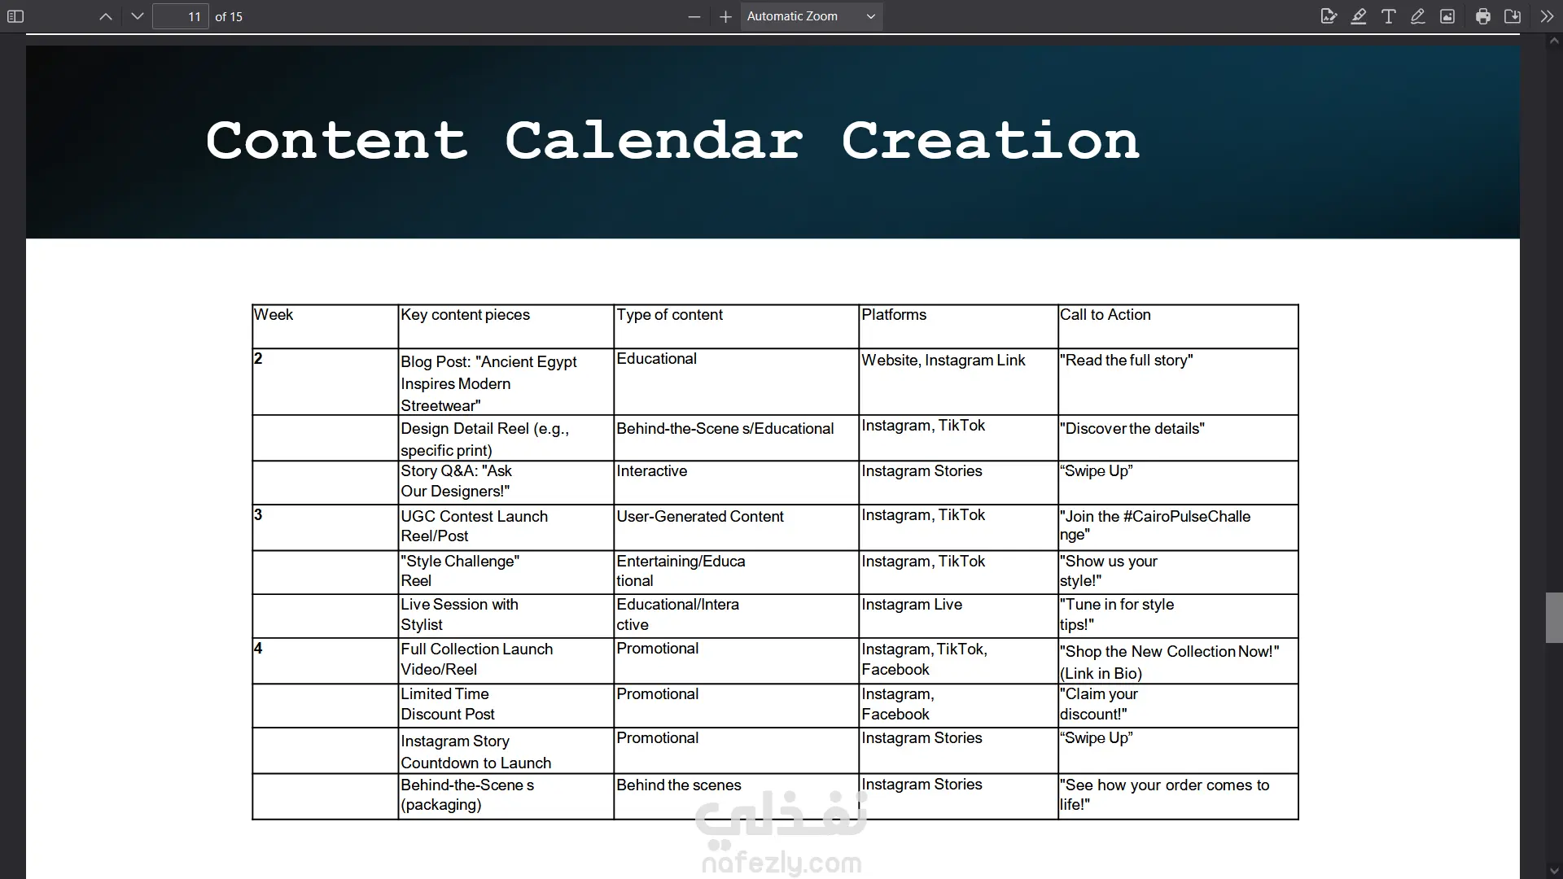Toggle the sidebar panel
Screen dimensions: 1563x879
pos(15,16)
